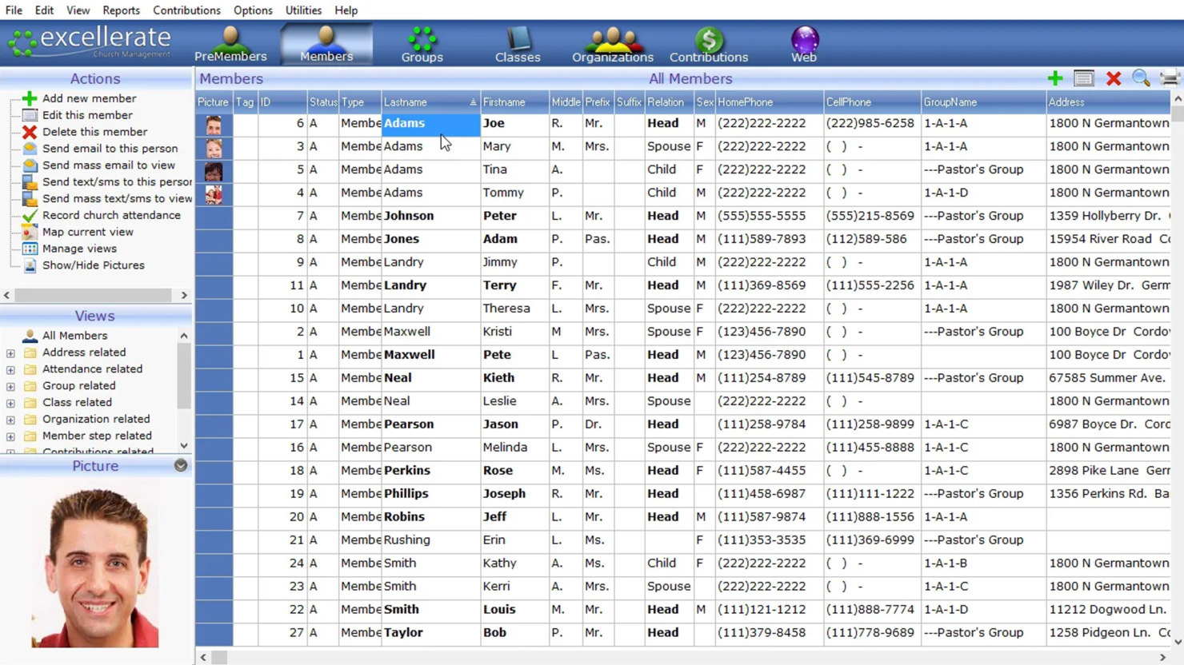Screen dimensions: 1184x665
Task: Expand the Member step related folder
Action: (x=10, y=436)
